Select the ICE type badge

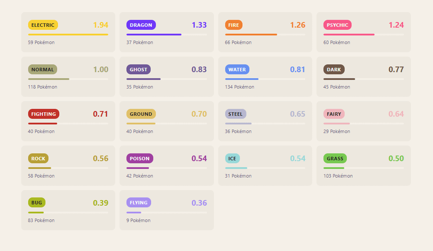point(232,159)
